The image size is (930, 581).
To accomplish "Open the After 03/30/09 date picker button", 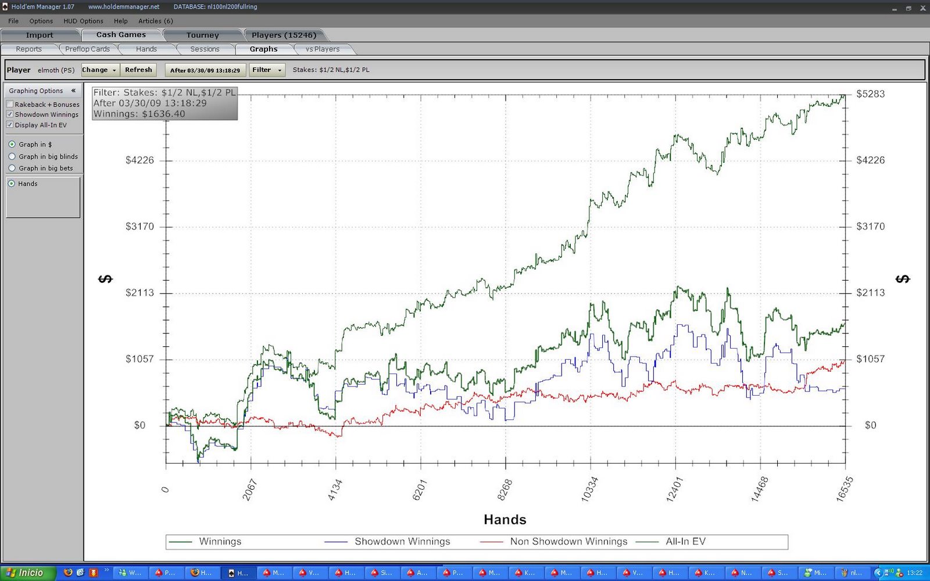I will pos(205,70).
